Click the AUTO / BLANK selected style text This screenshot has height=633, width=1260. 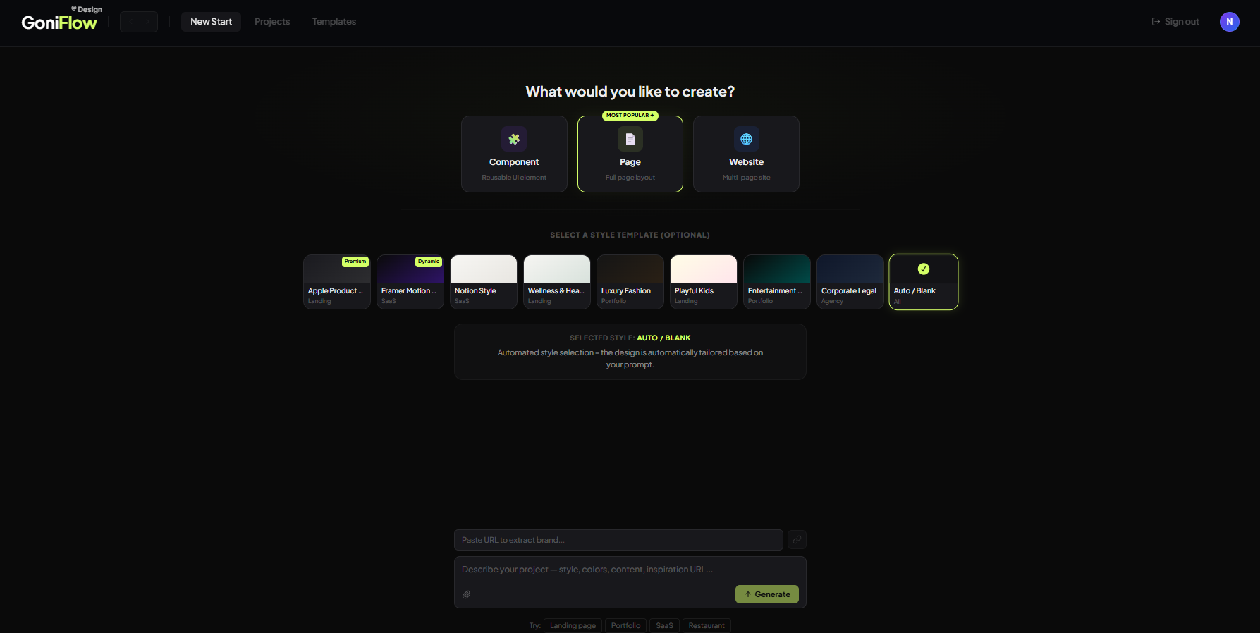tap(663, 338)
